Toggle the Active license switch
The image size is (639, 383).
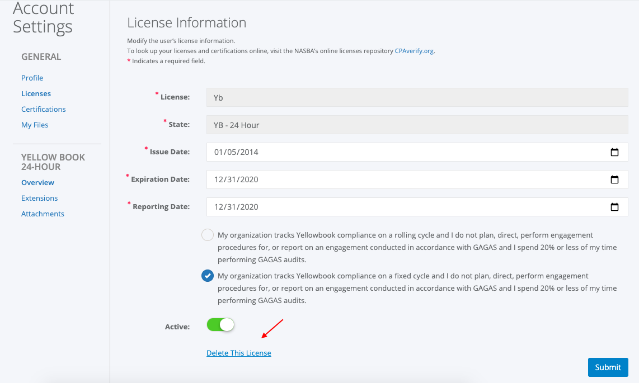point(220,325)
